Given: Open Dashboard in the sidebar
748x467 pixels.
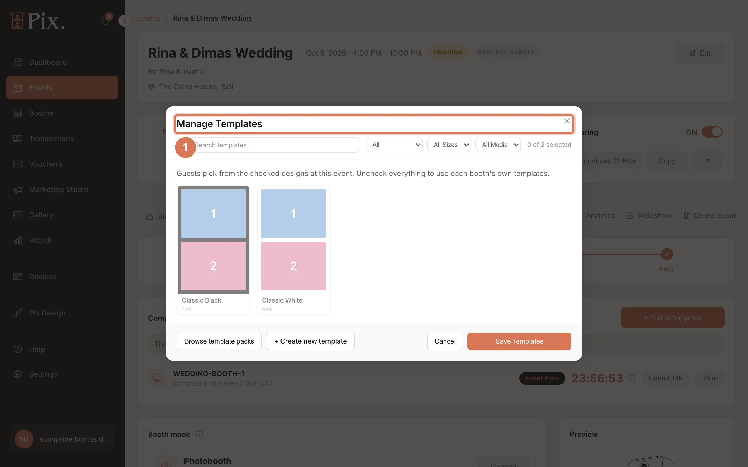Looking at the screenshot, I should coord(62,62).
